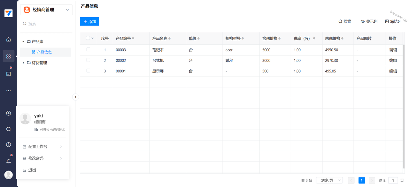409x187 pixels.
Task: Open the sidebar search magnifier icon
Action: pos(9,129)
